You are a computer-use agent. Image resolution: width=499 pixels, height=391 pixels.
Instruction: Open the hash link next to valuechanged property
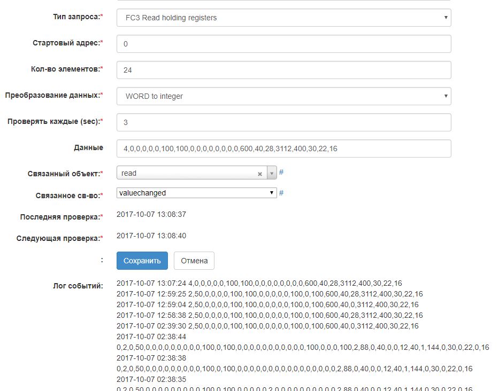[281, 193]
